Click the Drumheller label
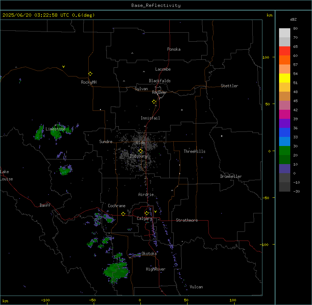 (x=231, y=176)
